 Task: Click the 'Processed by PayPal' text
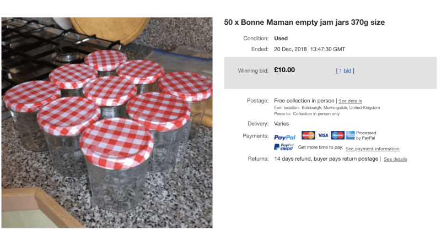tap(366, 135)
